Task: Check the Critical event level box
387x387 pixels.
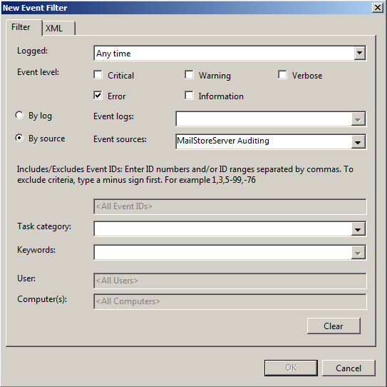Action: (x=98, y=74)
